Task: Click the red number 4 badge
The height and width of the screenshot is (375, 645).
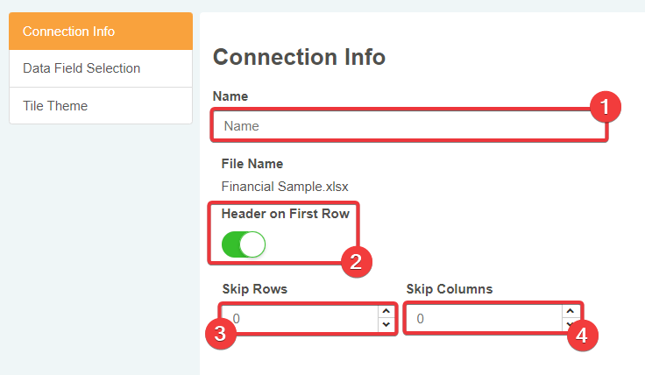Action: (x=582, y=334)
